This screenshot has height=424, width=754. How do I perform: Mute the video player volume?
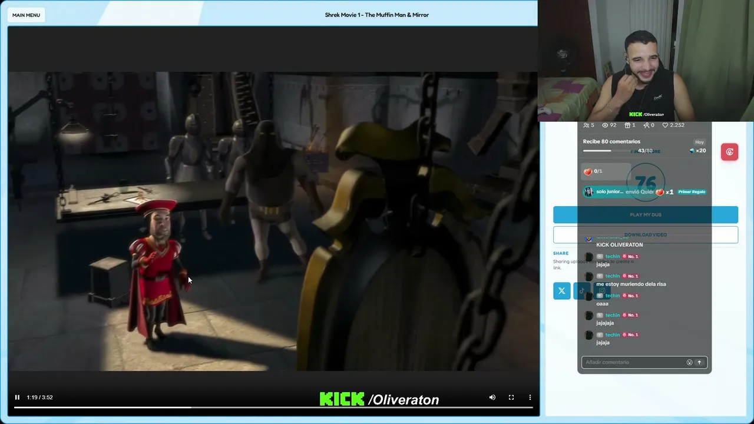492,397
